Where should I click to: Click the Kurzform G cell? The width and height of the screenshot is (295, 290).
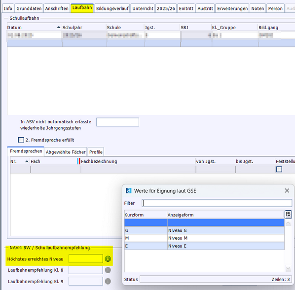[x=146, y=230]
